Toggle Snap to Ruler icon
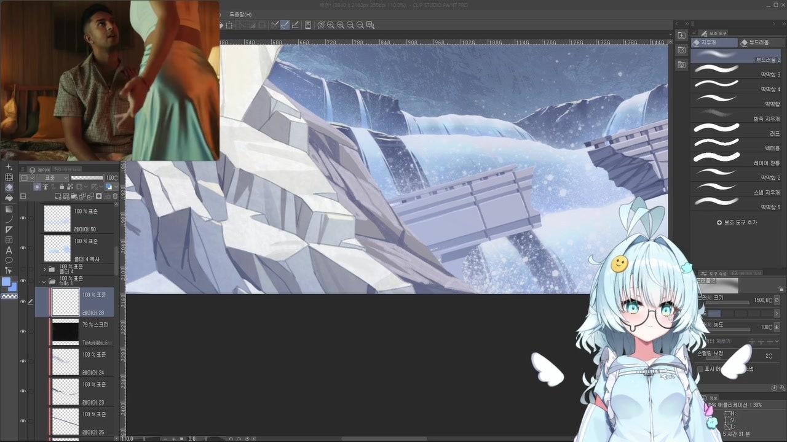This screenshot has width=787, height=442. click(x=275, y=25)
